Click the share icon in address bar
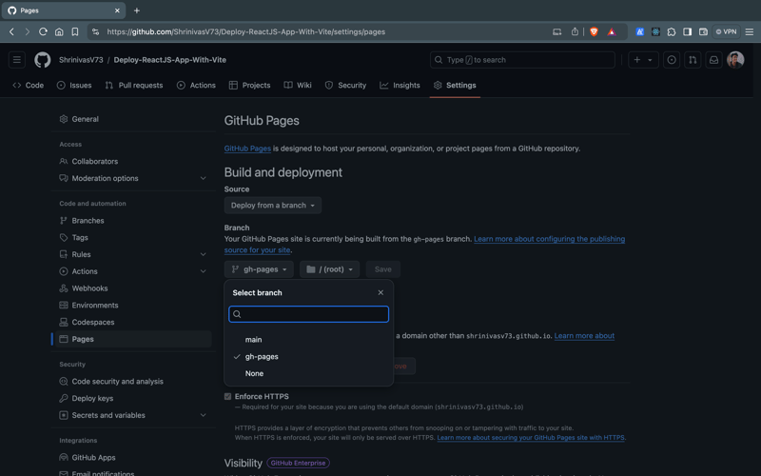 point(575,31)
